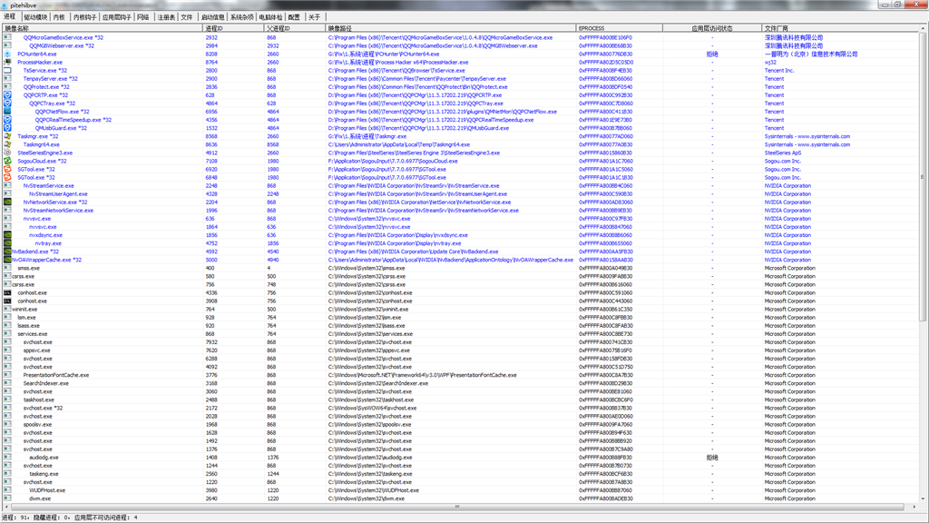This screenshot has width=929, height=523.
Task: Select the spoolsv.exe process row
Action: [461, 425]
